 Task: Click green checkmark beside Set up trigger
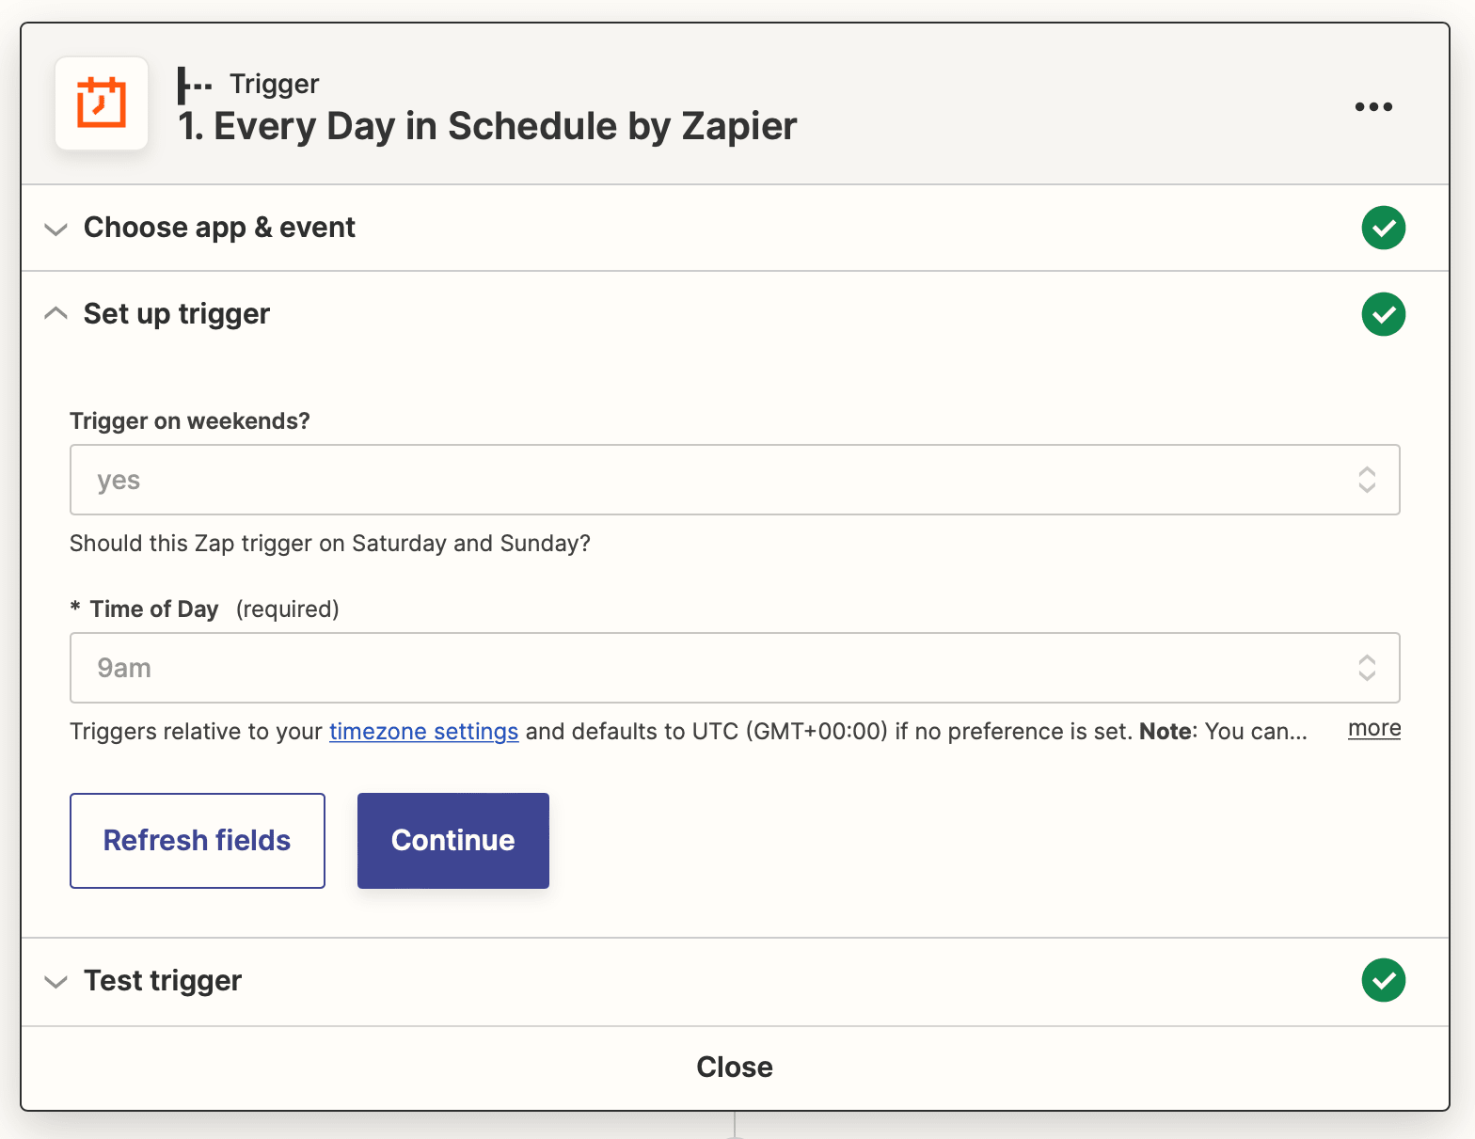[1383, 314]
